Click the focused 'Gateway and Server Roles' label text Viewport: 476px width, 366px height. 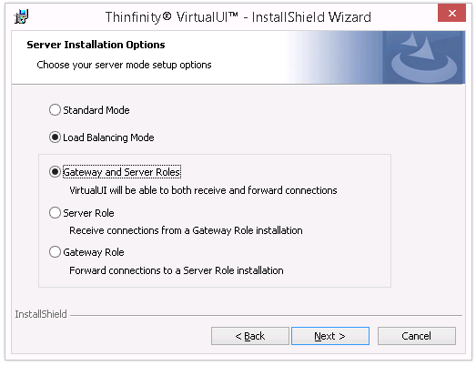[122, 172]
